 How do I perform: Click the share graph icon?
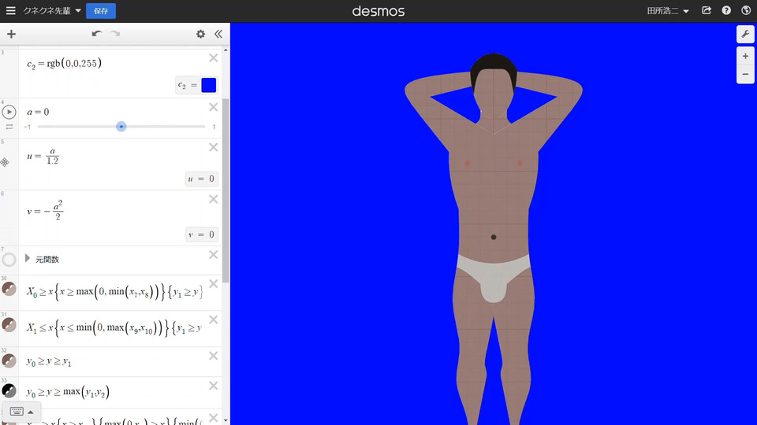[707, 10]
